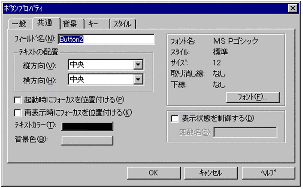This screenshot has width=303, height=189.
Task: Click the font size value 12
Action: [x=217, y=63]
